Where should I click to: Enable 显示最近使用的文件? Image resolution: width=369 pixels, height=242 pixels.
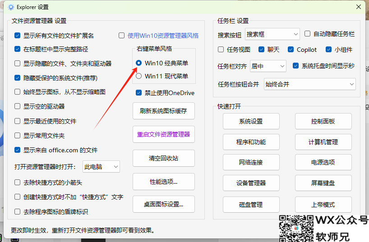point(18,121)
